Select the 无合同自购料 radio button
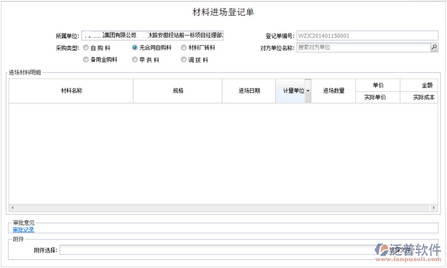Screen dimensions: 447x268 (x=135, y=48)
